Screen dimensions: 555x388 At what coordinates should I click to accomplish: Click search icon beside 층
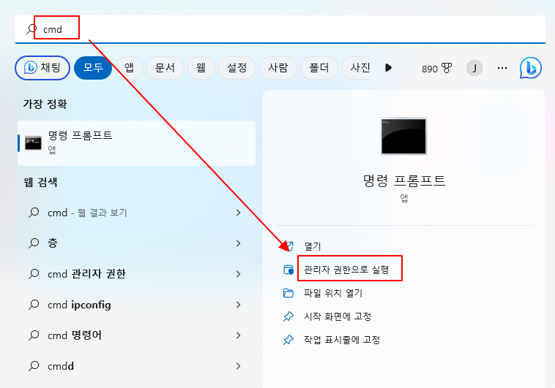34,243
